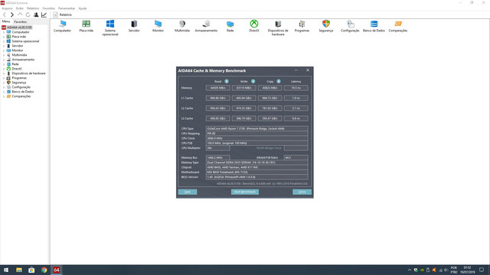Viewport: 490px width, 275px height.
Task: Click the L1 Cache Latency result field
Action: tap(296, 98)
